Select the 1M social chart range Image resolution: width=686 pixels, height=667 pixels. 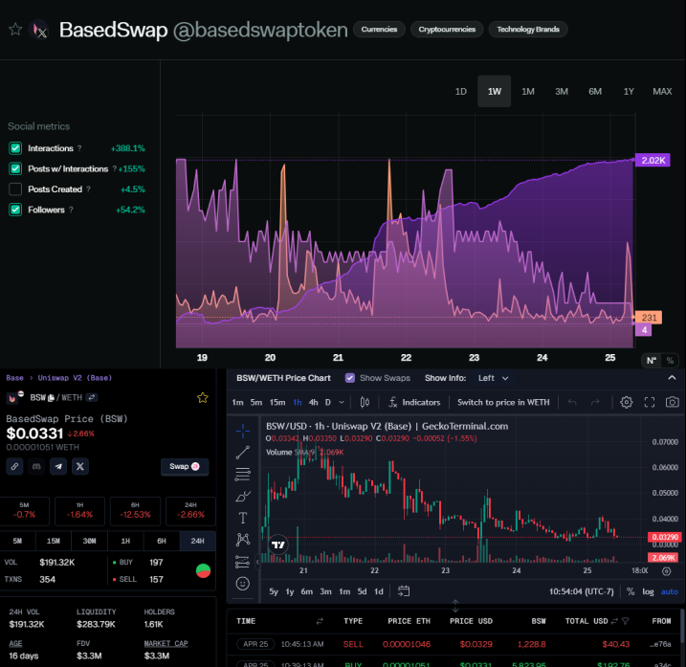coord(528,92)
